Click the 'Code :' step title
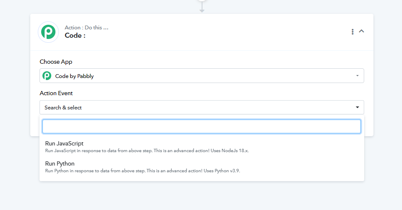The height and width of the screenshot is (210, 402). tap(75, 36)
